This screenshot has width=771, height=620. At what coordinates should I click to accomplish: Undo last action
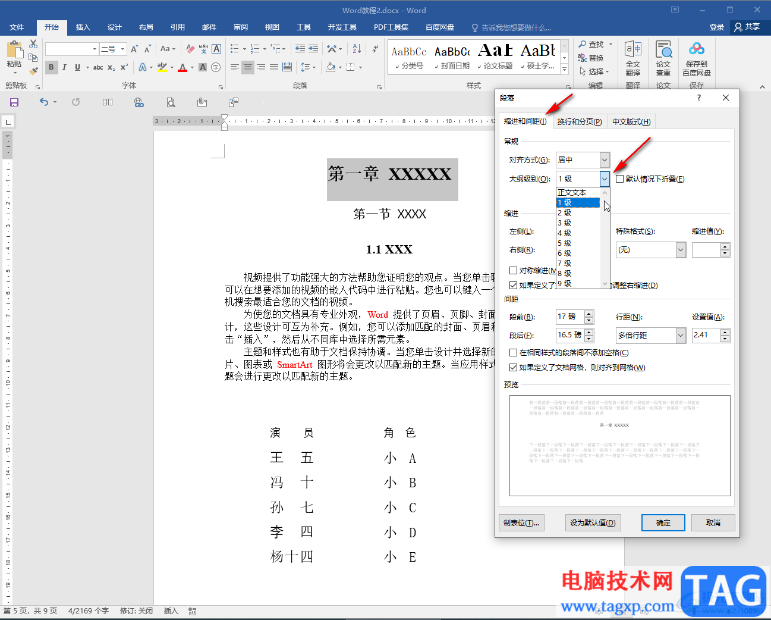coord(44,102)
